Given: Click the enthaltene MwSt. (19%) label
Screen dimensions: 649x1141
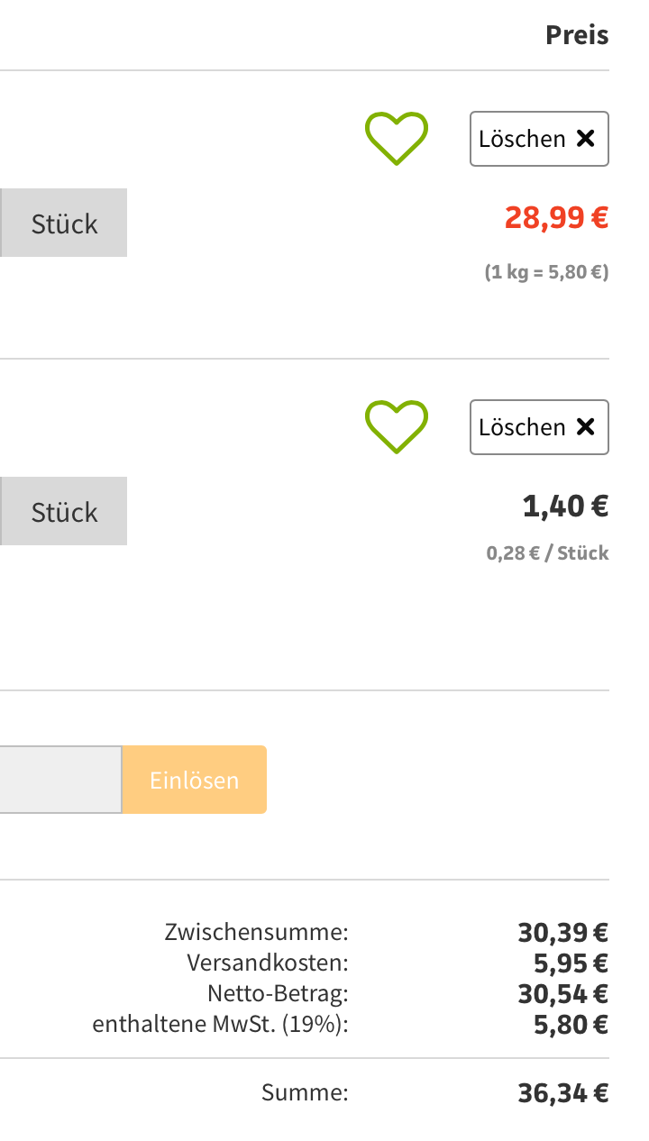Looking at the screenshot, I should pyautogui.click(x=220, y=1024).
